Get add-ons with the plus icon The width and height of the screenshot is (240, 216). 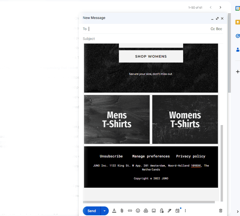coord(238,72)
